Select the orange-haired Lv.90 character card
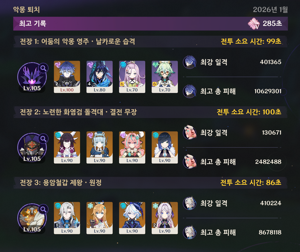 [99, 218]
